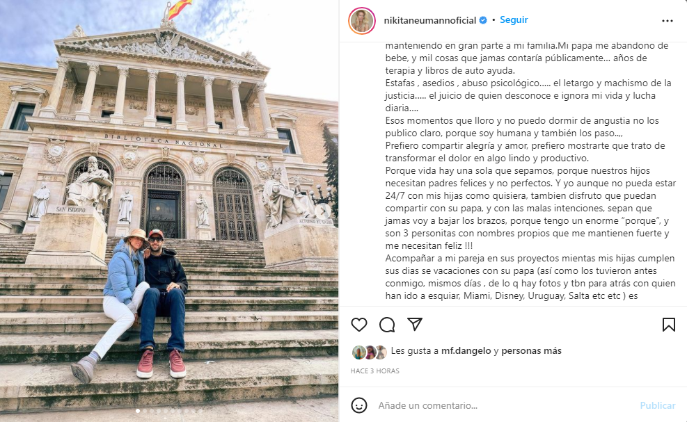The width and height of the screenshot is (687, 422).
Task: Click the Añade un comentario field
Action: click(504, 405)
